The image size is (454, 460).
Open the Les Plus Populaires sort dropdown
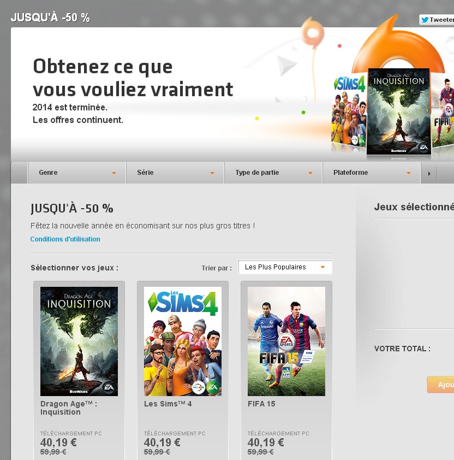pos(285,267)
